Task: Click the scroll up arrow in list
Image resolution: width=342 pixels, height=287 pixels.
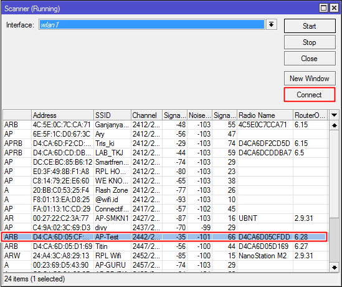Action: (334, 125)
